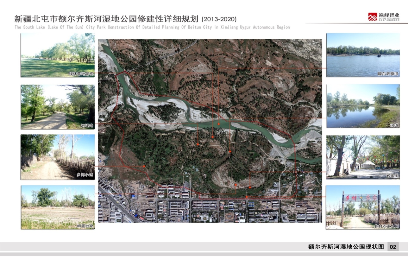
Task: Select the river embankment road photo
Action: (58, 107)
